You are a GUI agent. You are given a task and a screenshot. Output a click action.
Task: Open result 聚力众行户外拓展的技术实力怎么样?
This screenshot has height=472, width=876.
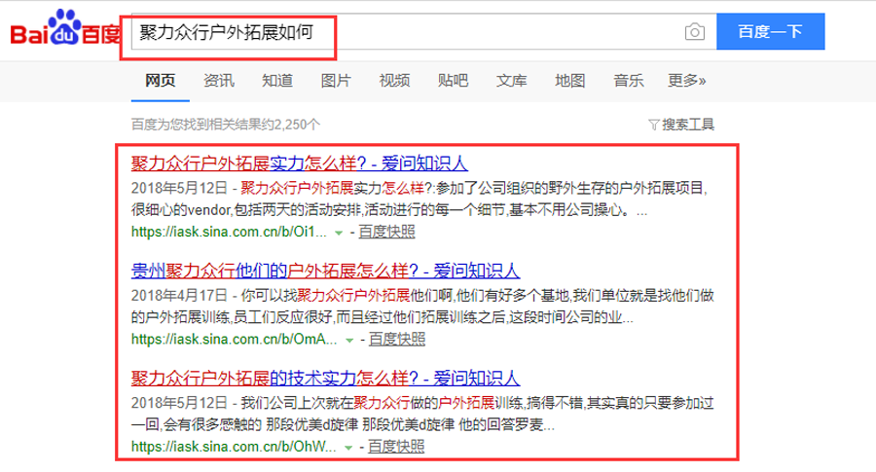(325, 379)
